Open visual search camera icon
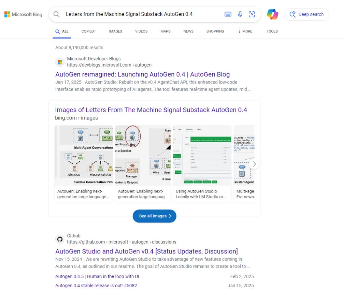343x290 pixels. click(252, 14)
